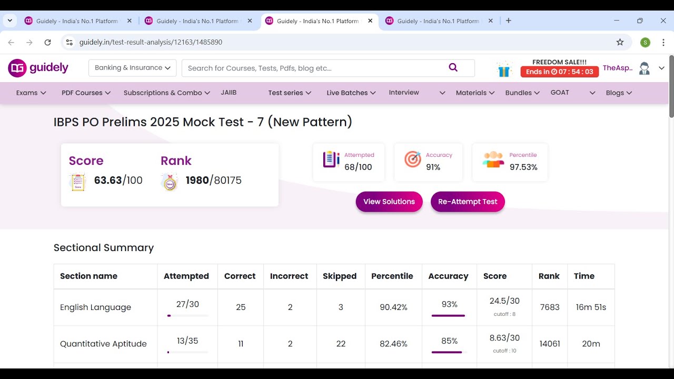Click the English Language attempted progress bar
The height and width of the screenshot is (379, 674).
click(187, 316)
